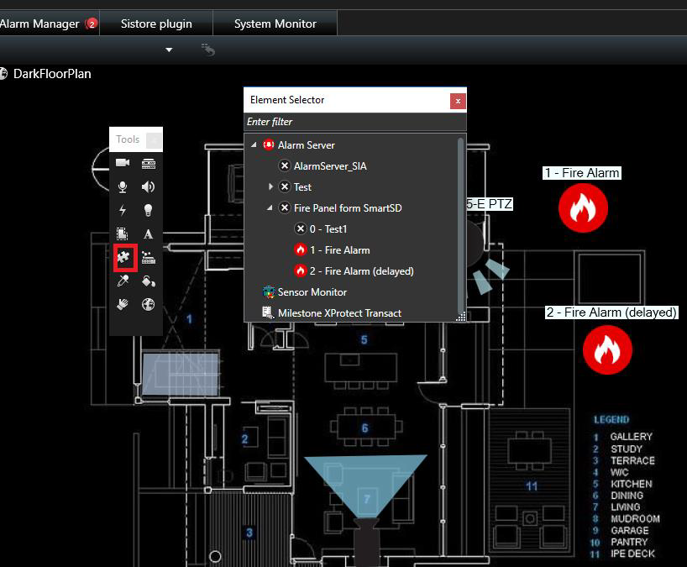Open the System Monitor tab
This screenshot has height=567, width=687.
tap(275, 24)
